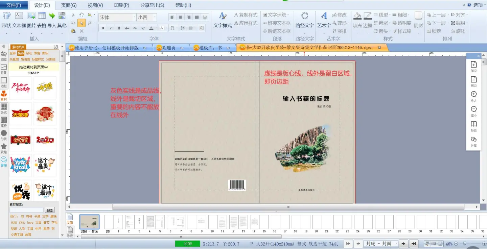Select the page 2-3 spread thumbnail

tap(134, 222)
